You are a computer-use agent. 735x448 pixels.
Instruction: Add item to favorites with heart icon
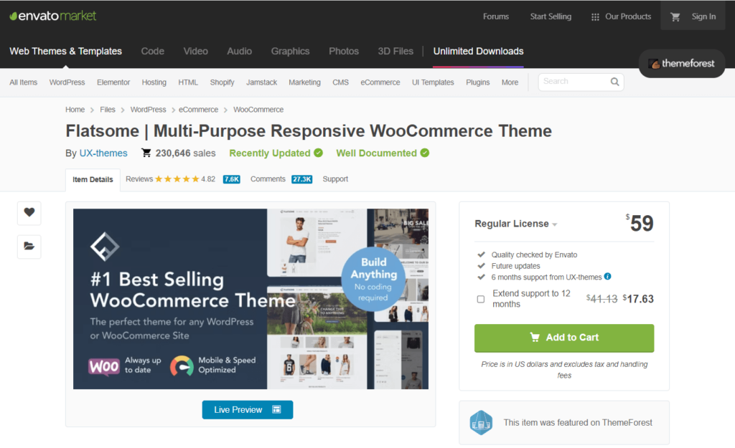coord(29,212)
